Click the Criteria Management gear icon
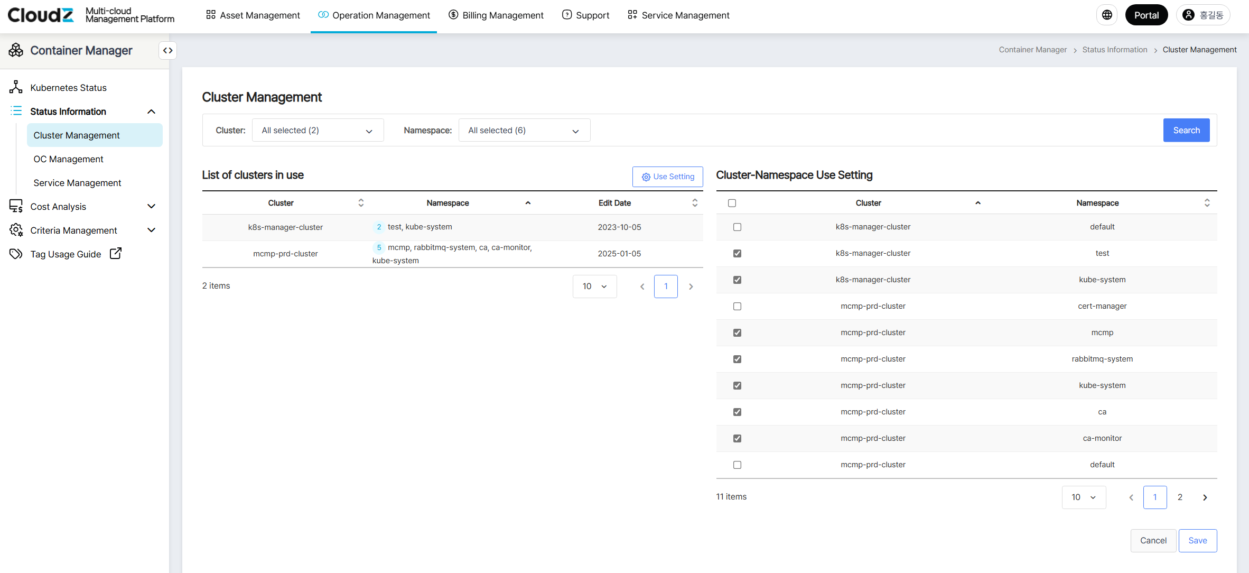This screenshot has width=1249, height=573. (x=16, y=230)
